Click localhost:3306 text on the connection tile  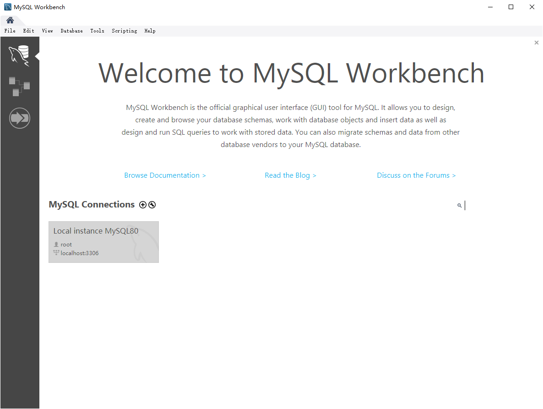[80, 253]
